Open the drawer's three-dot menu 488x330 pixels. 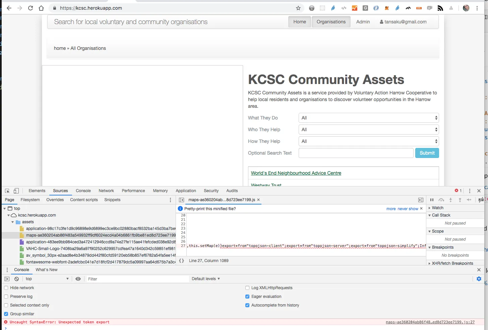click(7, 270)
